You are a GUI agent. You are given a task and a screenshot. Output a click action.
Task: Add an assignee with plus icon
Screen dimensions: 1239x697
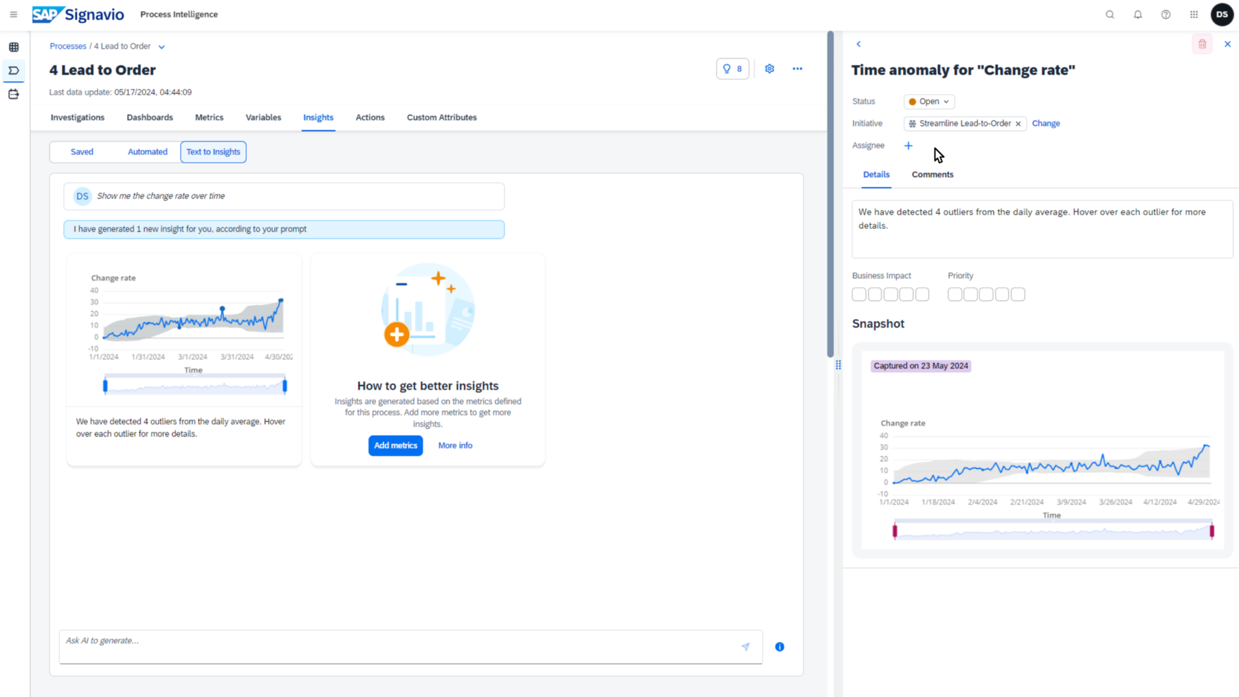coord(909,145)
